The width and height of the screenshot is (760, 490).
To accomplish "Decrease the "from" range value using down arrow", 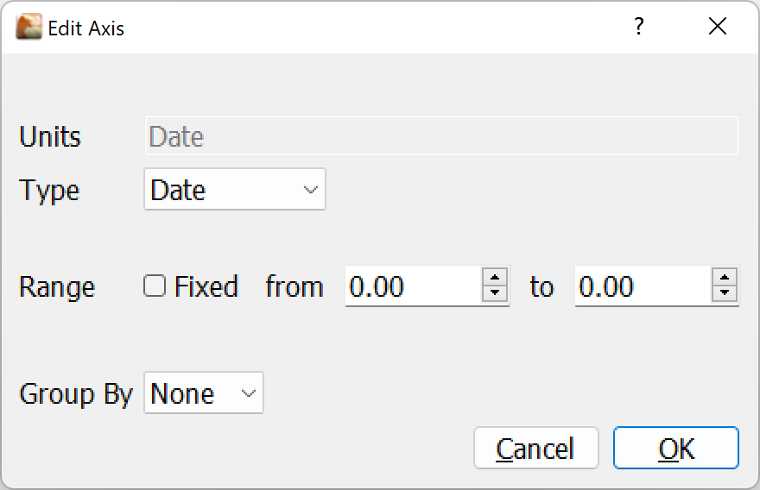I will (x=495, y=294).
